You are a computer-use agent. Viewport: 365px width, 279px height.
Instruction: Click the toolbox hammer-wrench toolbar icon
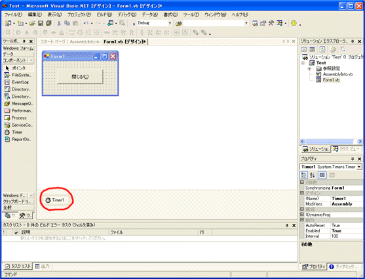[x=271, y=23]
